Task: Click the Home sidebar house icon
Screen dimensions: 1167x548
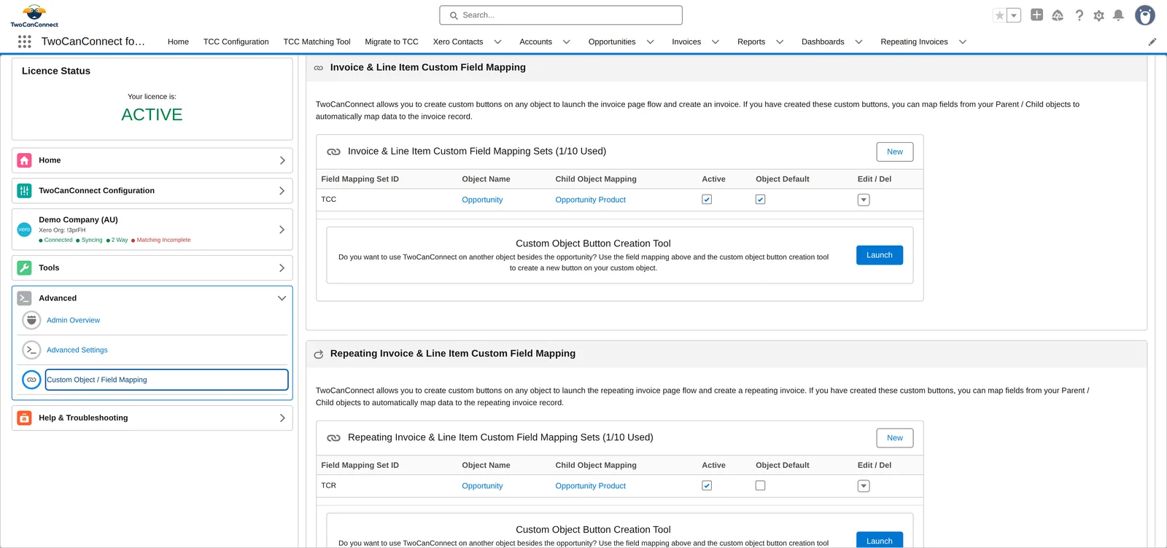Action: pos(24,160)
